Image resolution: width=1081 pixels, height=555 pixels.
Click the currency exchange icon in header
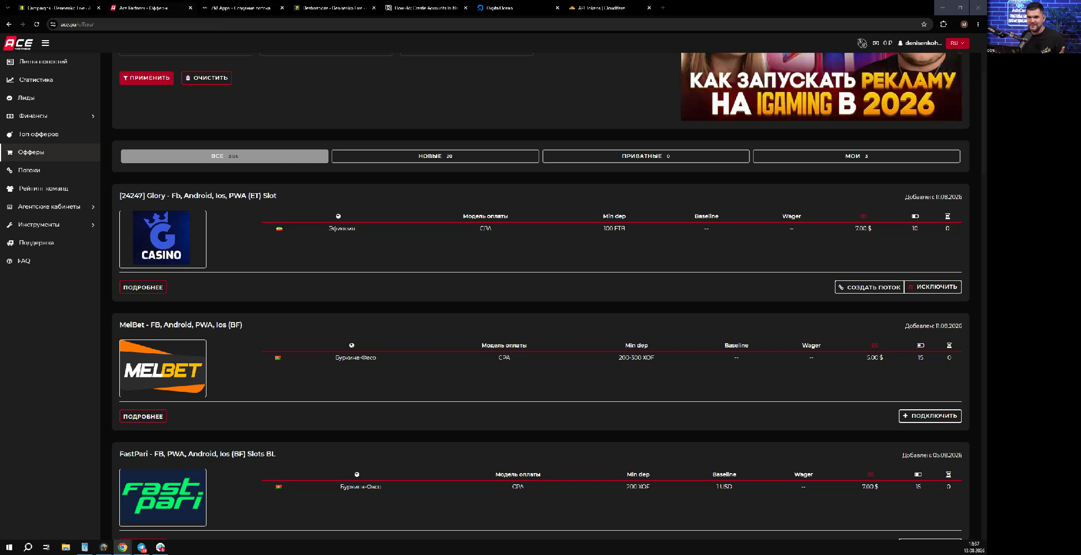862,43
